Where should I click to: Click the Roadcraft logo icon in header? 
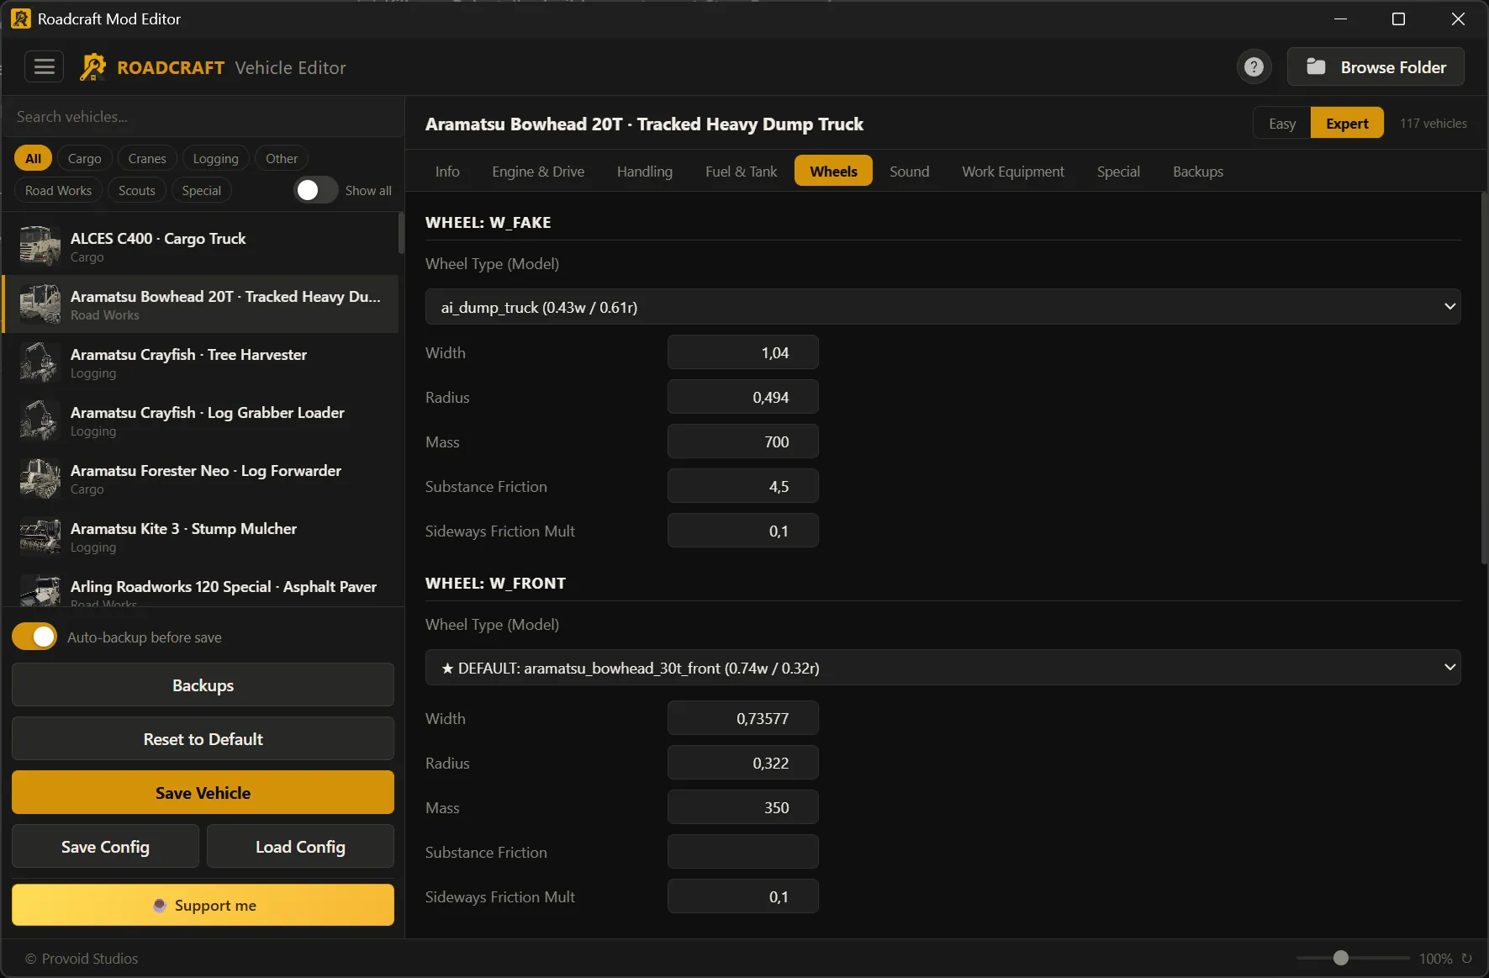(92, 67)
